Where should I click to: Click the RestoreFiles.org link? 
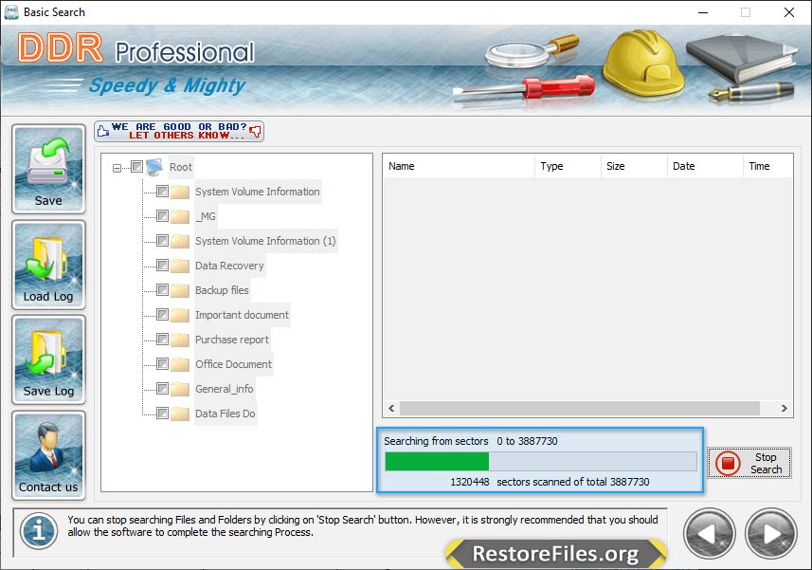point(555,554)
